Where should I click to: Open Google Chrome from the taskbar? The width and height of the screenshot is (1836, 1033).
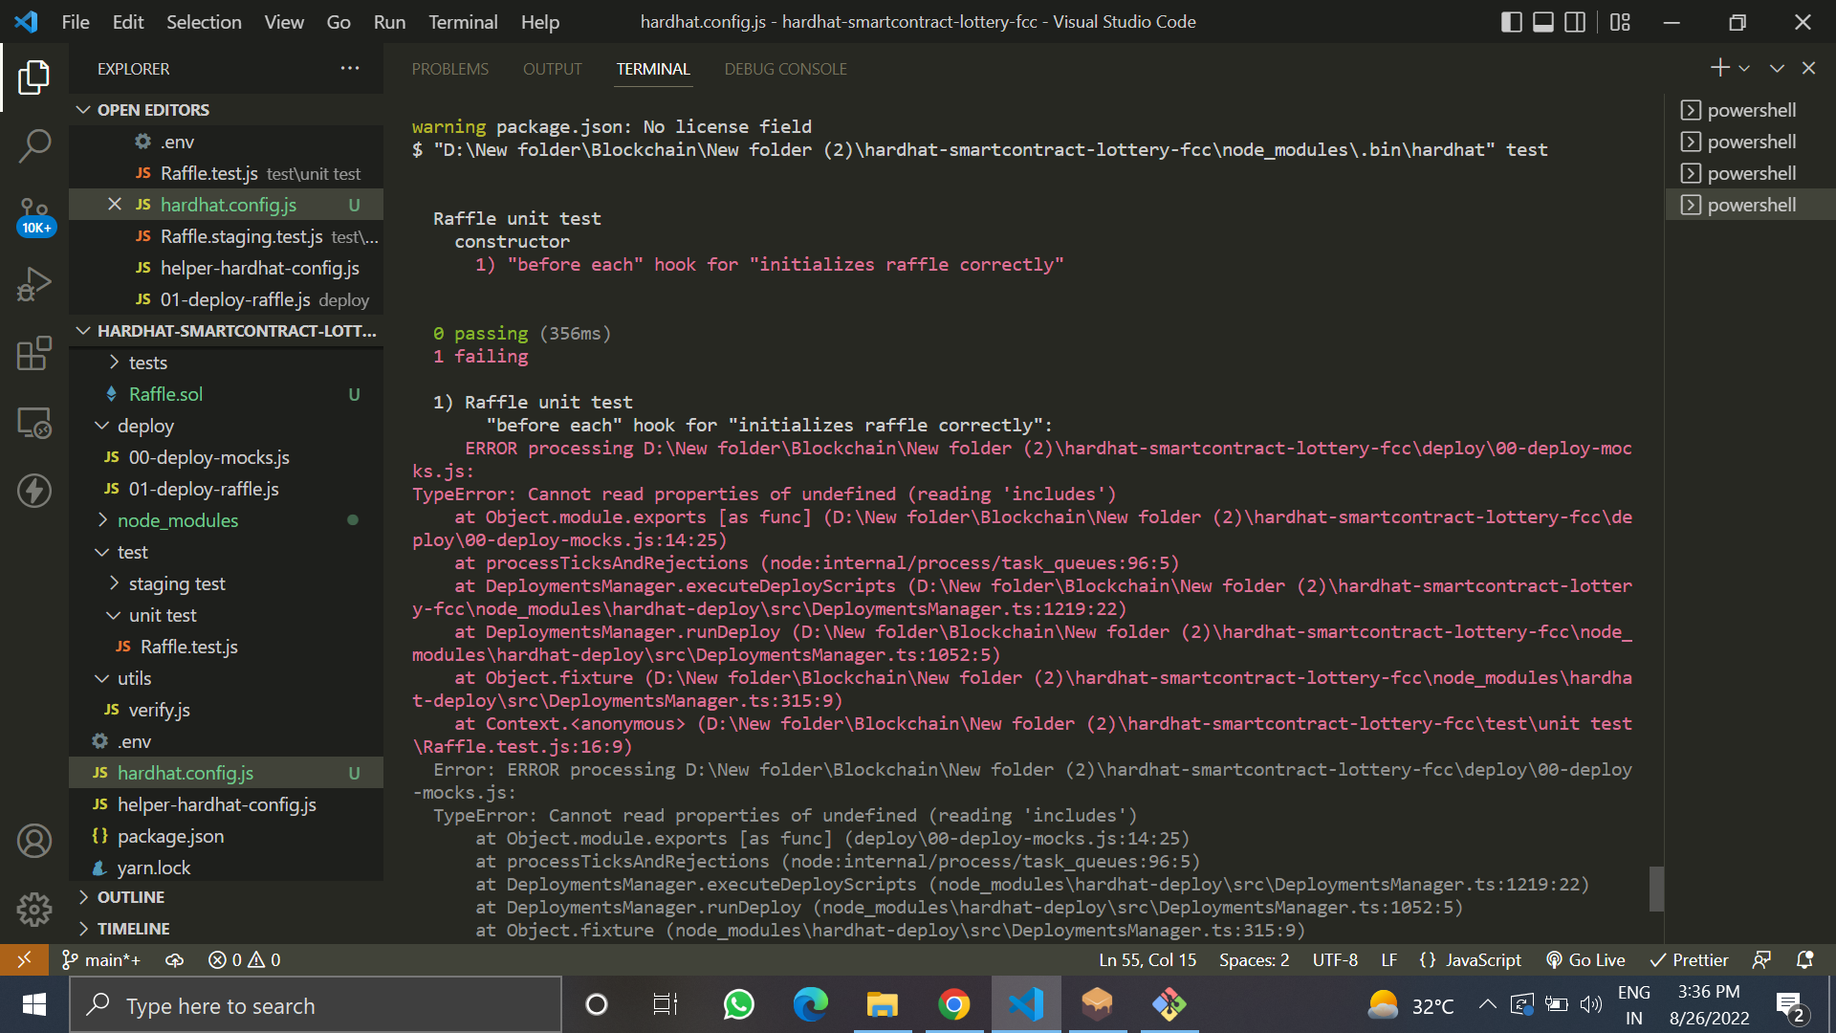tap(953, 1005)
